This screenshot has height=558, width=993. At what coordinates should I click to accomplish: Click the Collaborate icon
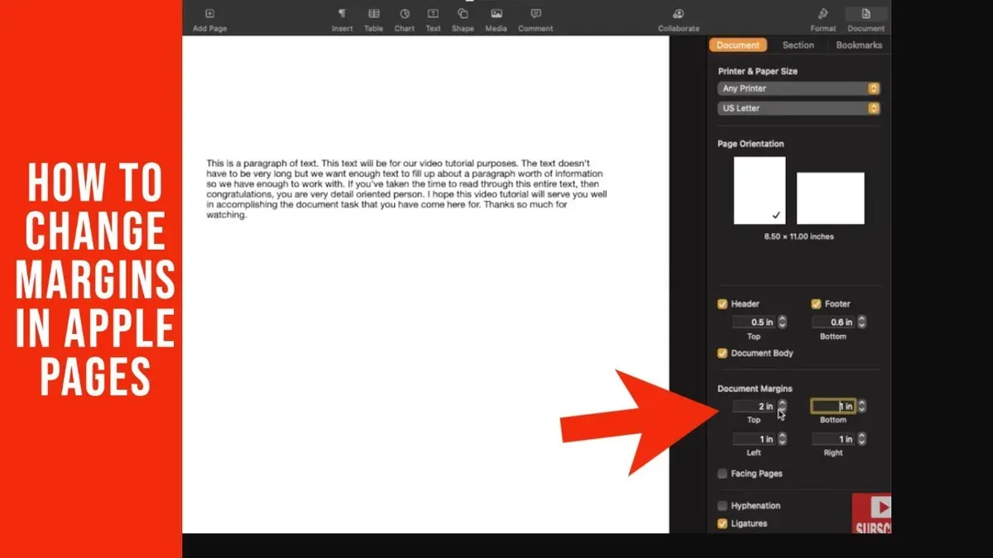click(x=679, y=14)
